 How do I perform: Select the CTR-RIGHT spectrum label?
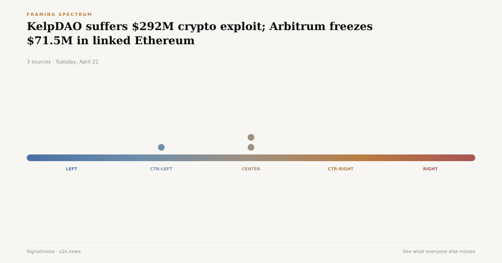341,169
